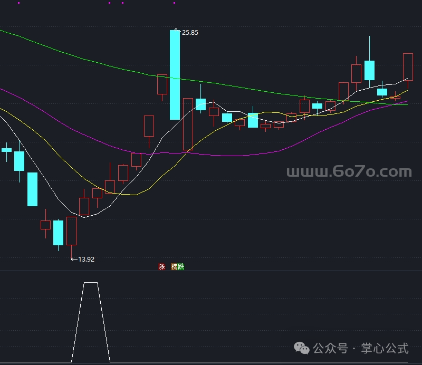The image size is (422, 365).
Task: Click the green 跌 event tag
Action: 181,267
